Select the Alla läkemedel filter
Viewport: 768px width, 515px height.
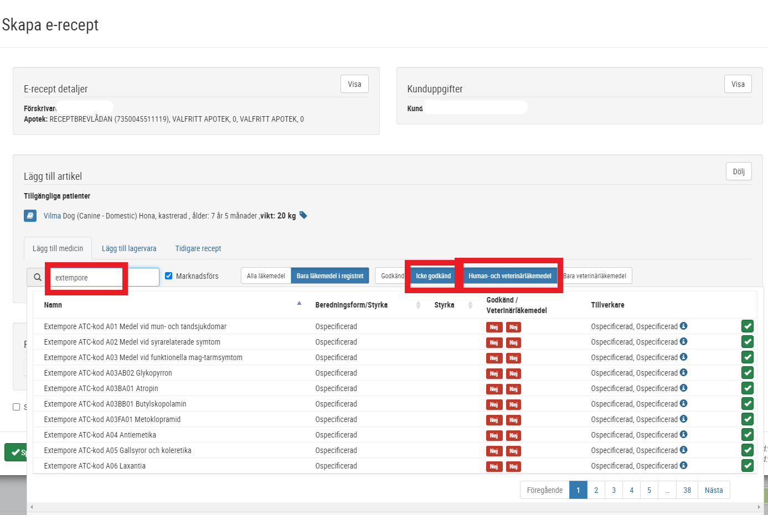tap(266, 275)
